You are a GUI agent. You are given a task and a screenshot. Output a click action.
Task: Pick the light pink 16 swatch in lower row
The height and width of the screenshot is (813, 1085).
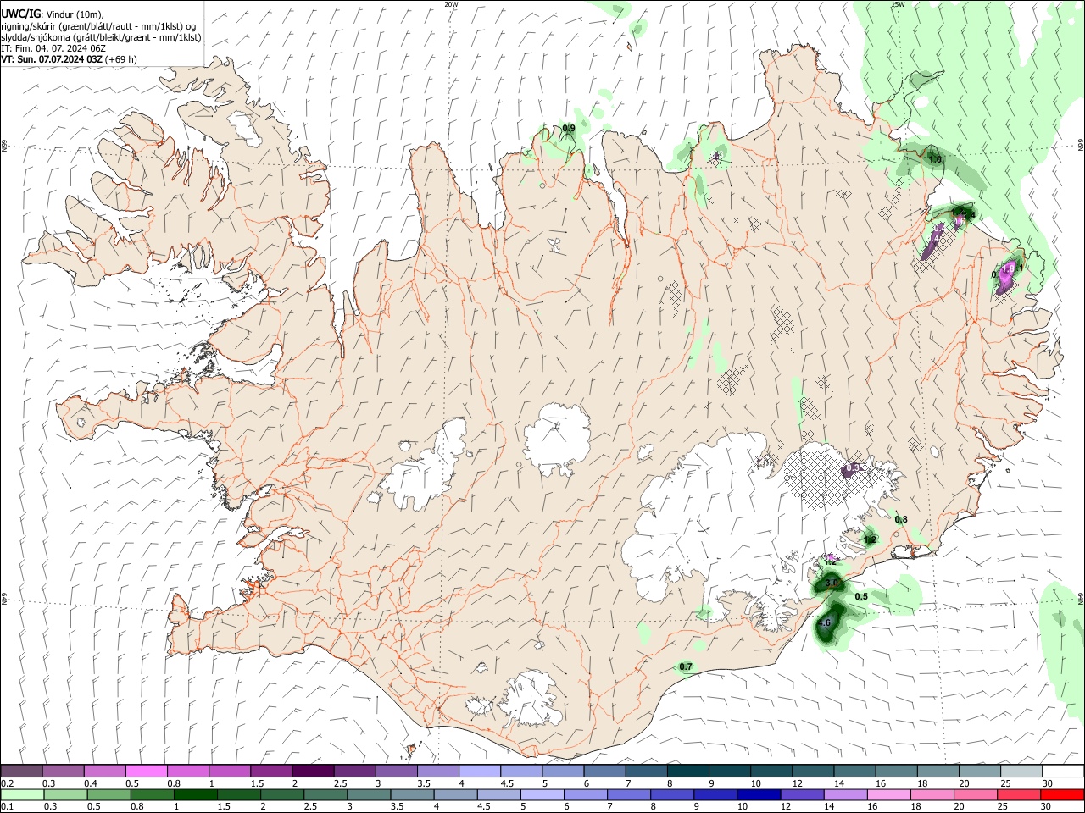(889, 794)
